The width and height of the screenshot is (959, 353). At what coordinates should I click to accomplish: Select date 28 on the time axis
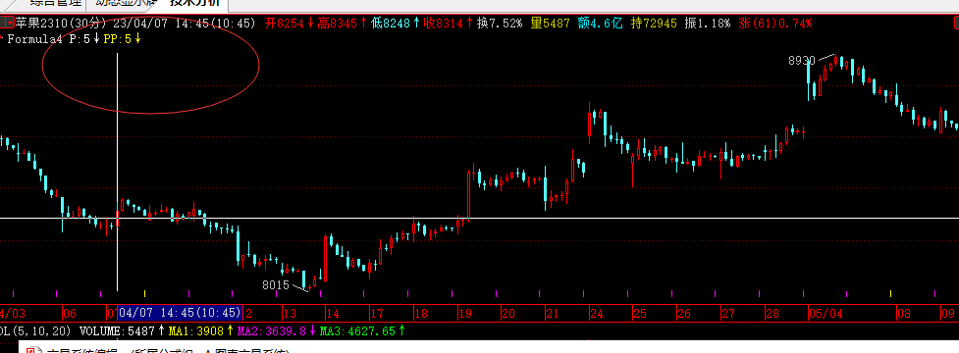click(x=773, y=314)
